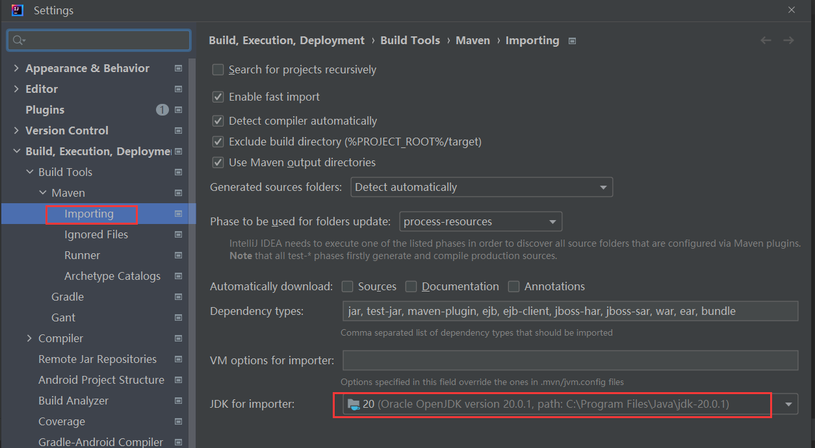Click Build Tools in the breadcrumb
The width and height of the screenshot is (815, 448).
pyautogui.click(x=410, y=40)
